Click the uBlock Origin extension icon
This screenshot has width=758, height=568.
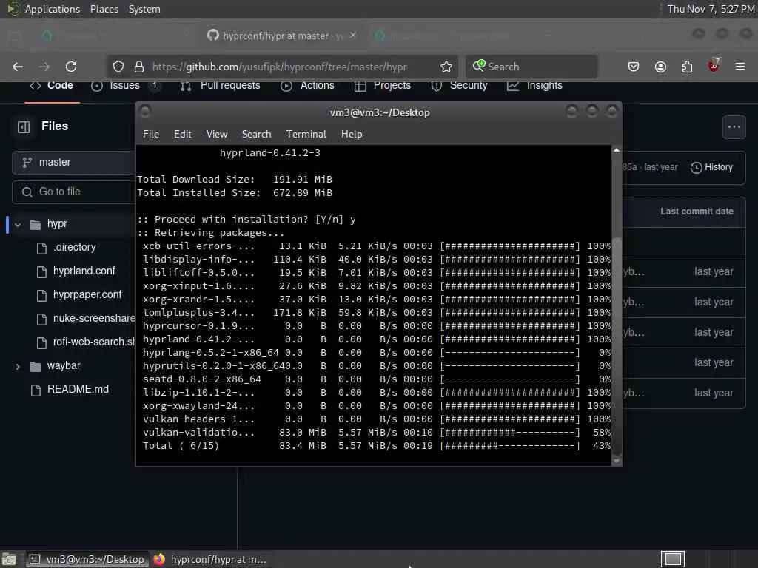click(x=714, y=66)
